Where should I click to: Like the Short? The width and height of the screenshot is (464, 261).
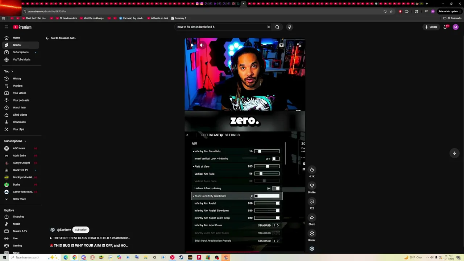click(312, 170)
